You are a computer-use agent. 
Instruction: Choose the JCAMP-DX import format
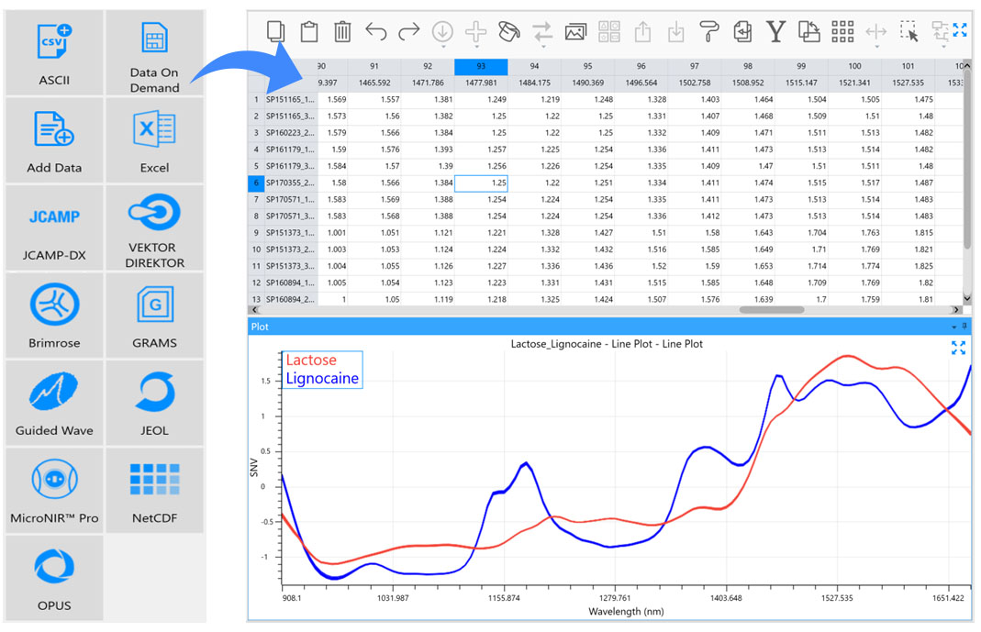[54, 228]
